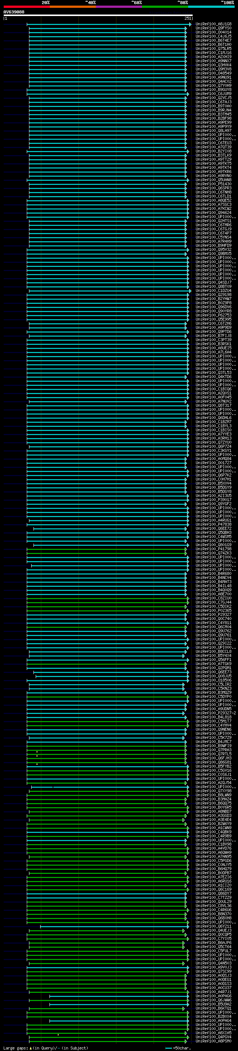Click hit label UniRef100_B4R680

pos(213,573)
